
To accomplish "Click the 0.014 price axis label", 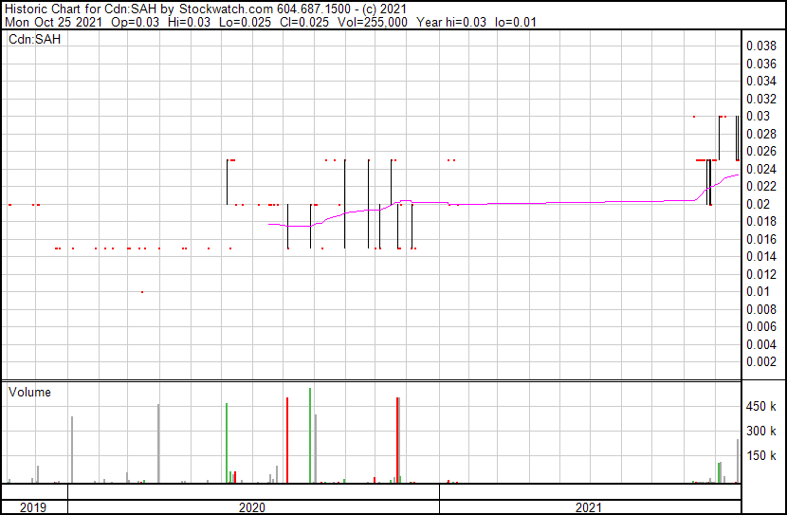I will point(760,256).
